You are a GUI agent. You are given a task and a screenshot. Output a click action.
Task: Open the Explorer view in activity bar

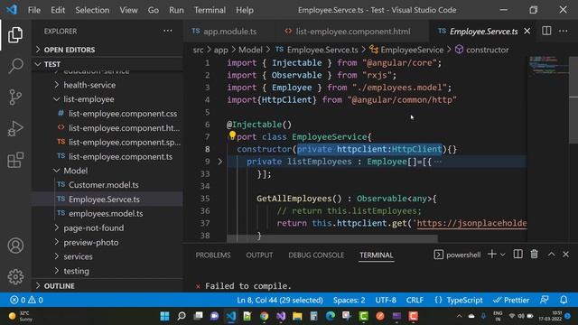[15, 34]
